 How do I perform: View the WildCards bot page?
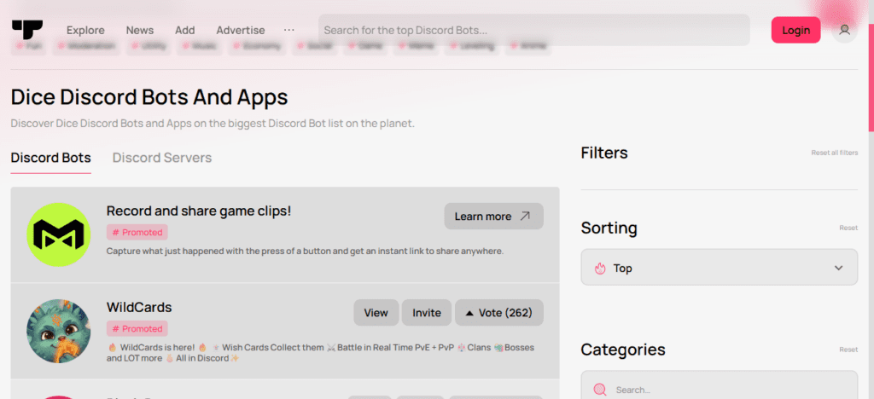click(x=376, y=313)
